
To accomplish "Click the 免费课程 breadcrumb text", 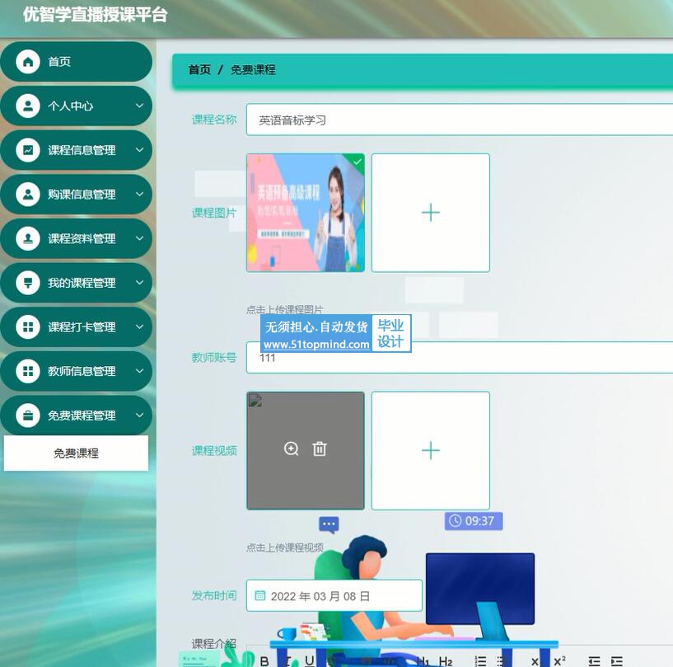I will (253, 69).
